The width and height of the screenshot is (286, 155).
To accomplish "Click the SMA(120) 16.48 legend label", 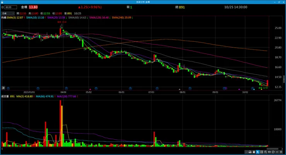I will (99, 18).
